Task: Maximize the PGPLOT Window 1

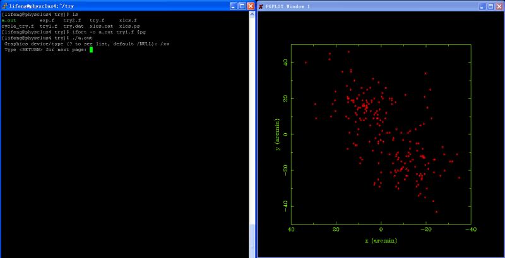Action: [490, 6]
